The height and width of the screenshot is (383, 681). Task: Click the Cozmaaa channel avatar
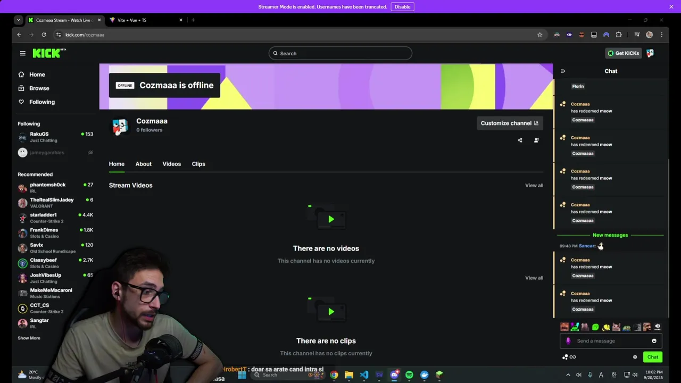(120, 127)
